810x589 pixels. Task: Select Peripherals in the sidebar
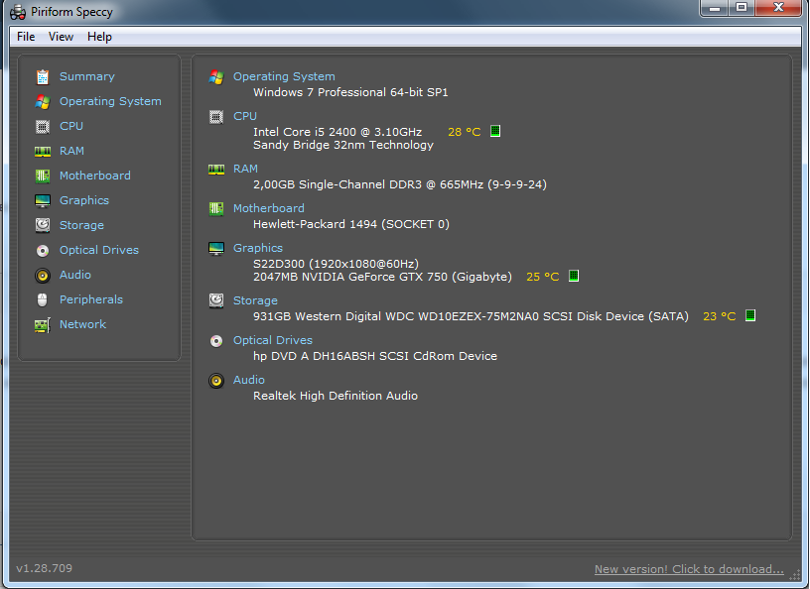tap(91, 299)
